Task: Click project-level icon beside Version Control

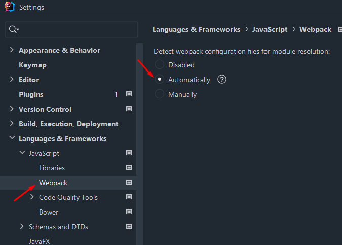Action: tap(129, 109)
